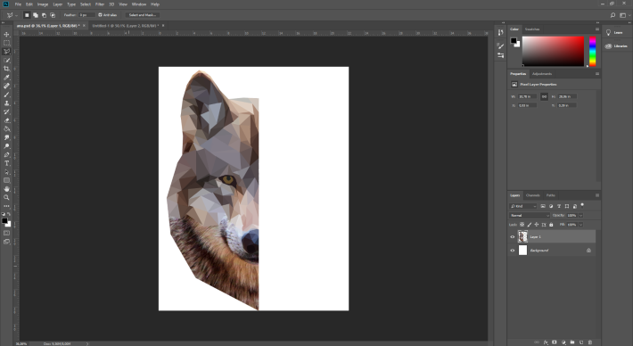This screenshot has width=633, height=346.
Task: Open the Libraries panel button
Action: [617, 46]
